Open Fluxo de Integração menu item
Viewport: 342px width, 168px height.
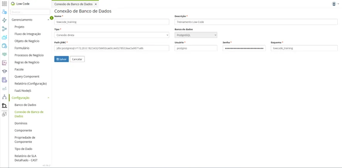(x=27, y=34)
